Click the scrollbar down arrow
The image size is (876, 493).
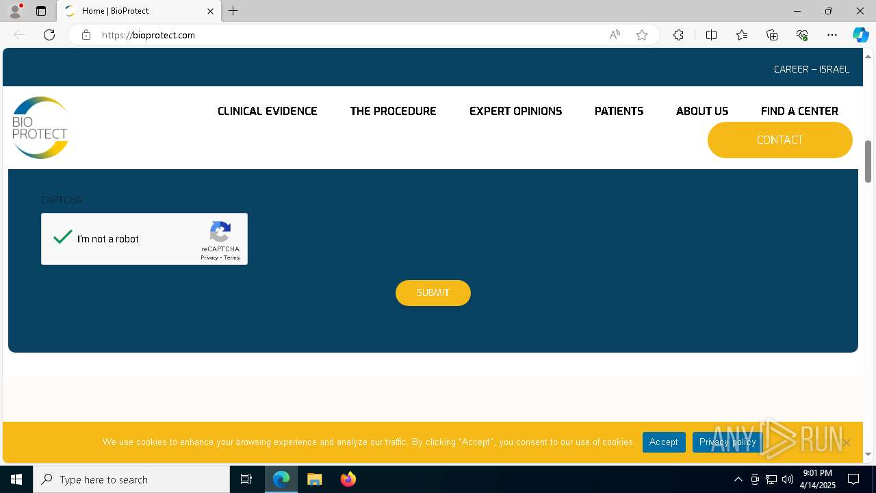pos(868,454)
